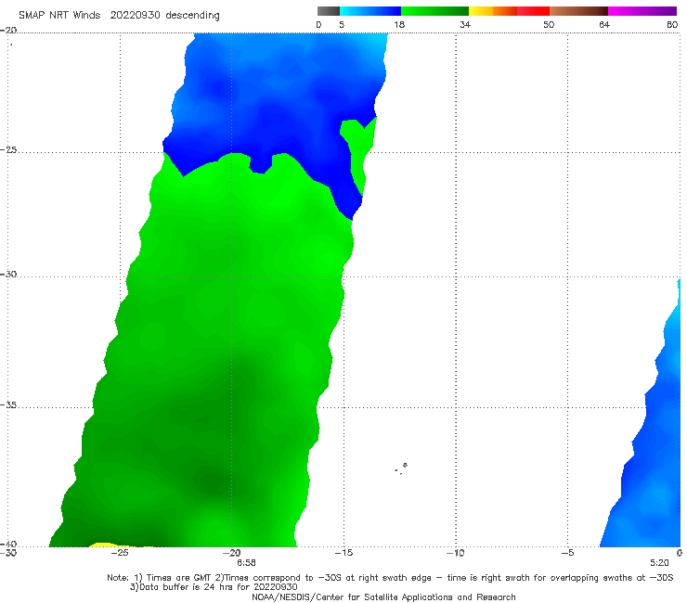The image size is (687, 603).
Task: Click the yellow wind patch at swath bottom
Action: pos(103,545)
